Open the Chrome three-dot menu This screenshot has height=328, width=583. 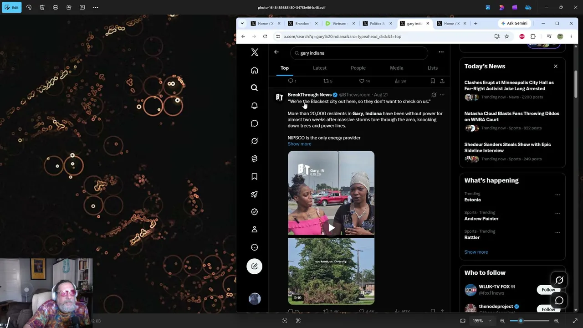pos(571,36)
